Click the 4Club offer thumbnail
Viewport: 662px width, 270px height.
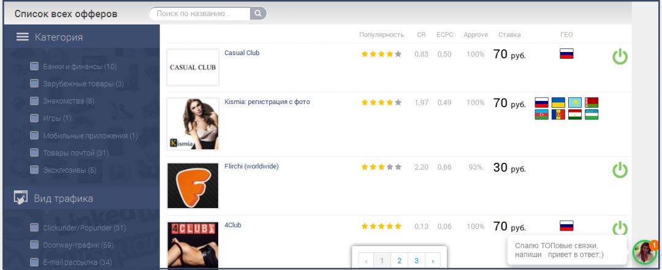click(x=193, y=245)
